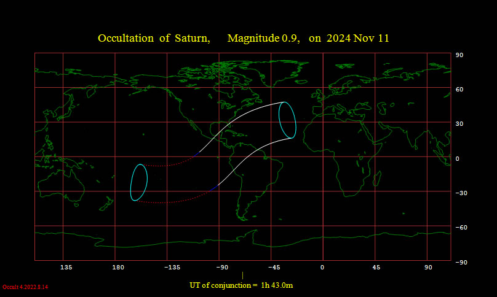Click the cyan ellipse over the Atlantic
The image size is (497, 297).
tap(287, 120)
